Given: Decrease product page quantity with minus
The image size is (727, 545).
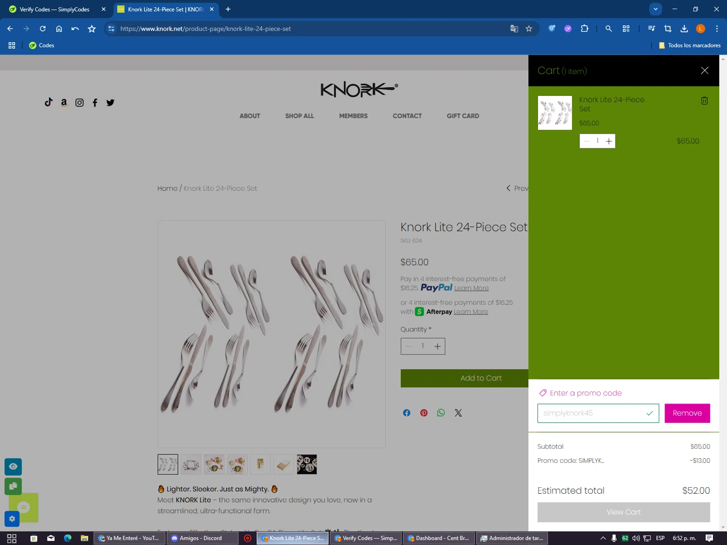Looking at the screenshot, I should [409, 346].
